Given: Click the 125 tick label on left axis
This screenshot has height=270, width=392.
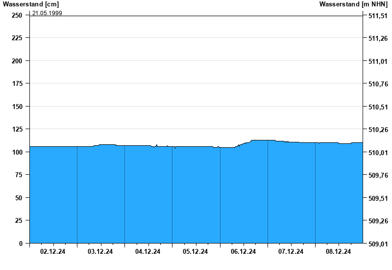Looking at the screenshot, I should [17, 129].
